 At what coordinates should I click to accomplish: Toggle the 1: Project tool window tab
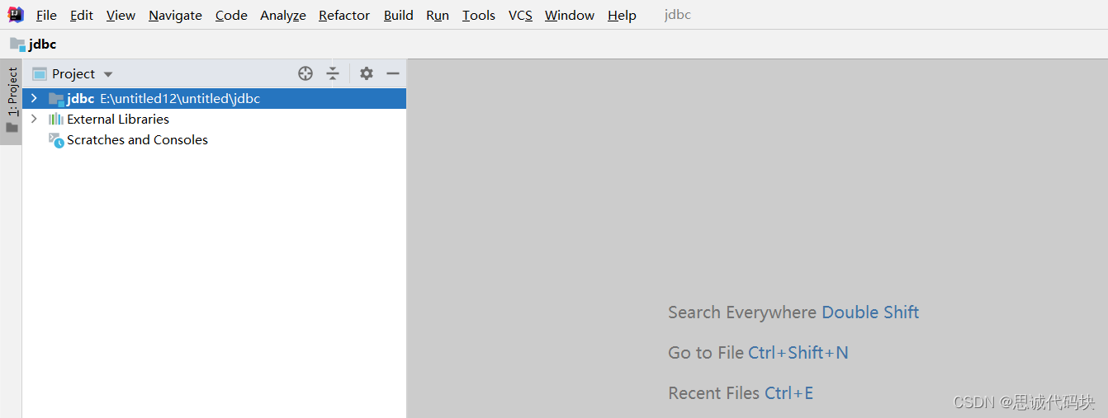pos(12,92)
